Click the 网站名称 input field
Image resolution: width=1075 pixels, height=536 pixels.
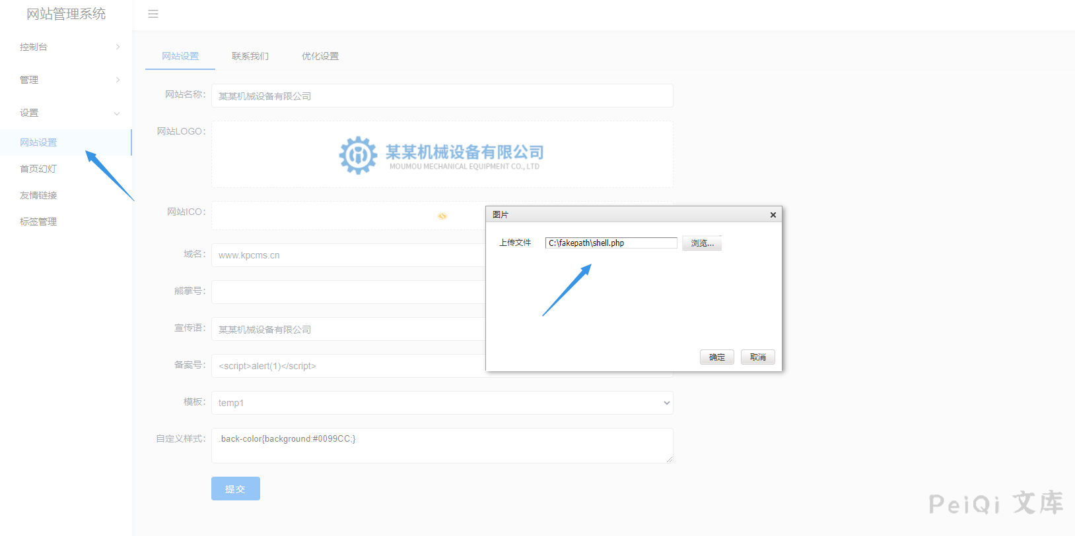pos(442,96)
